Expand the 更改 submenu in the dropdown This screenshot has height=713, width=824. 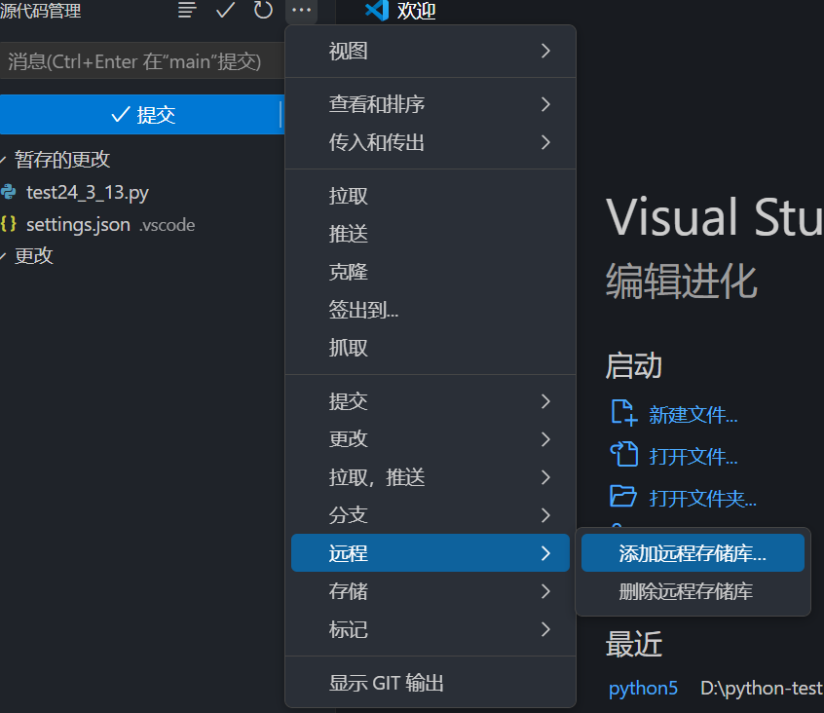coord(431,439)
